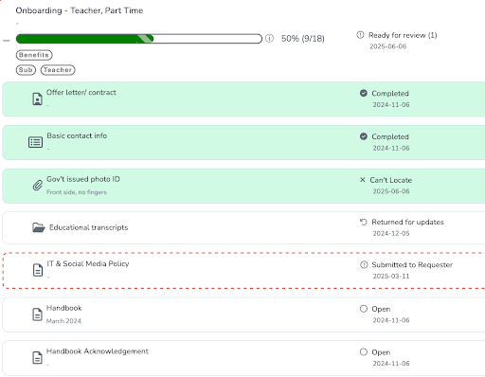Collapse the onboarding checklist with the minus icon
This screenshot has height=377, width=485.
(x=7, y=41)
